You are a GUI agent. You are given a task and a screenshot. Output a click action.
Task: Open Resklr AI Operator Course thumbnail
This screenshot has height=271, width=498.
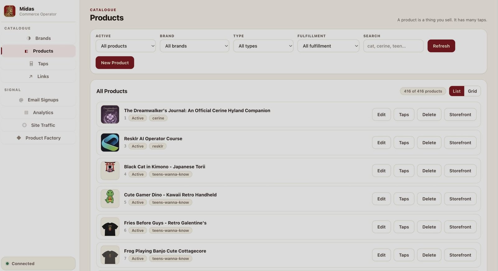[110, 143]
